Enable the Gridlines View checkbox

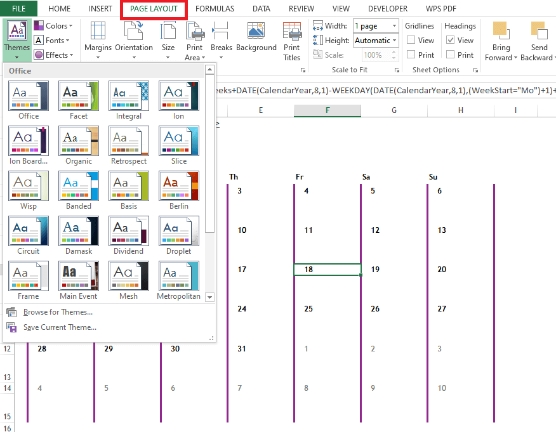pos(411,41)
